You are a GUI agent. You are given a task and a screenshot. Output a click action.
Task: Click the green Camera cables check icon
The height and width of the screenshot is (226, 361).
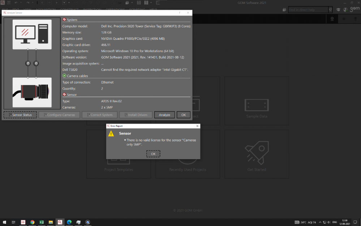click(x=64, y=76)
